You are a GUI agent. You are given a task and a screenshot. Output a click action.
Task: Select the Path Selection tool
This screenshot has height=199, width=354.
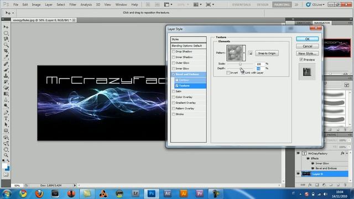(6, 124)
